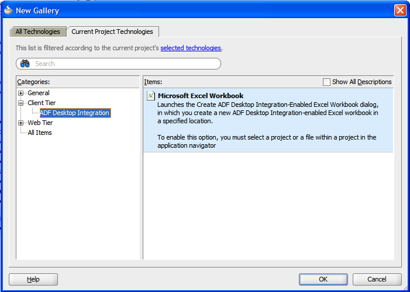Expand the General category node
The height and width of the screenshot is (292, 410).
(21, 93)
